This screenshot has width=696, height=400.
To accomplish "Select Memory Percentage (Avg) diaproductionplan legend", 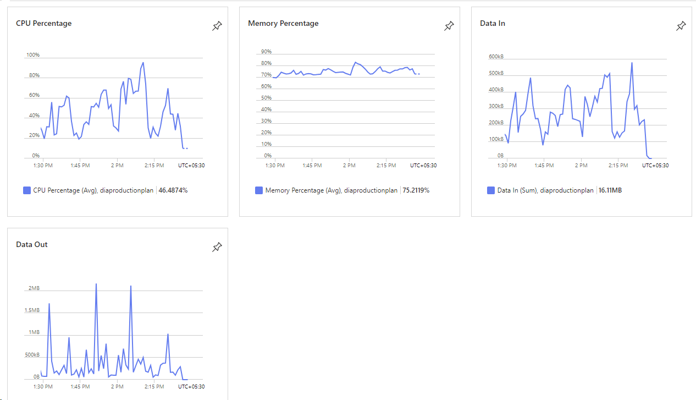I will coord(332,190).
